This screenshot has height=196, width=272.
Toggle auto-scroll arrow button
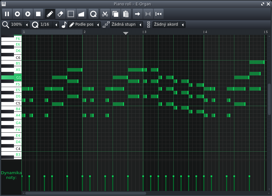click(x=138, y=14)
